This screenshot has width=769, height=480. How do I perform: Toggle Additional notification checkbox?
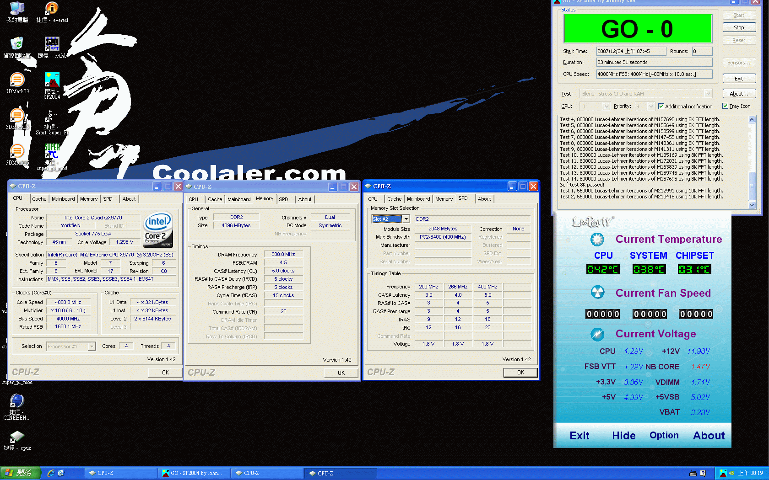661,107
